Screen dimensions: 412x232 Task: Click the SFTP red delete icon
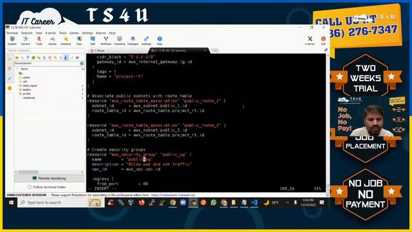click(50, 57)
